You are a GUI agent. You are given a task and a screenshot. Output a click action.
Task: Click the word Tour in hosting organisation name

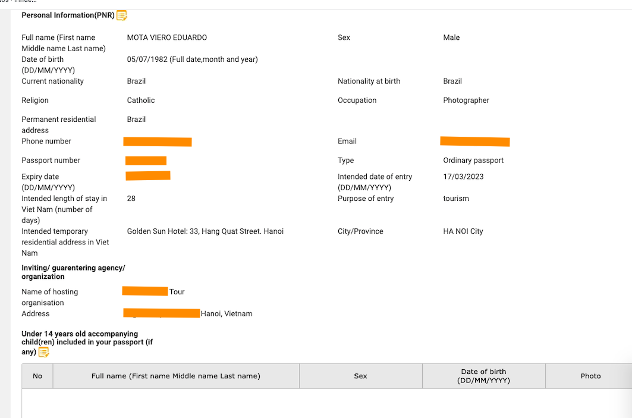click(x=177, y=292)
